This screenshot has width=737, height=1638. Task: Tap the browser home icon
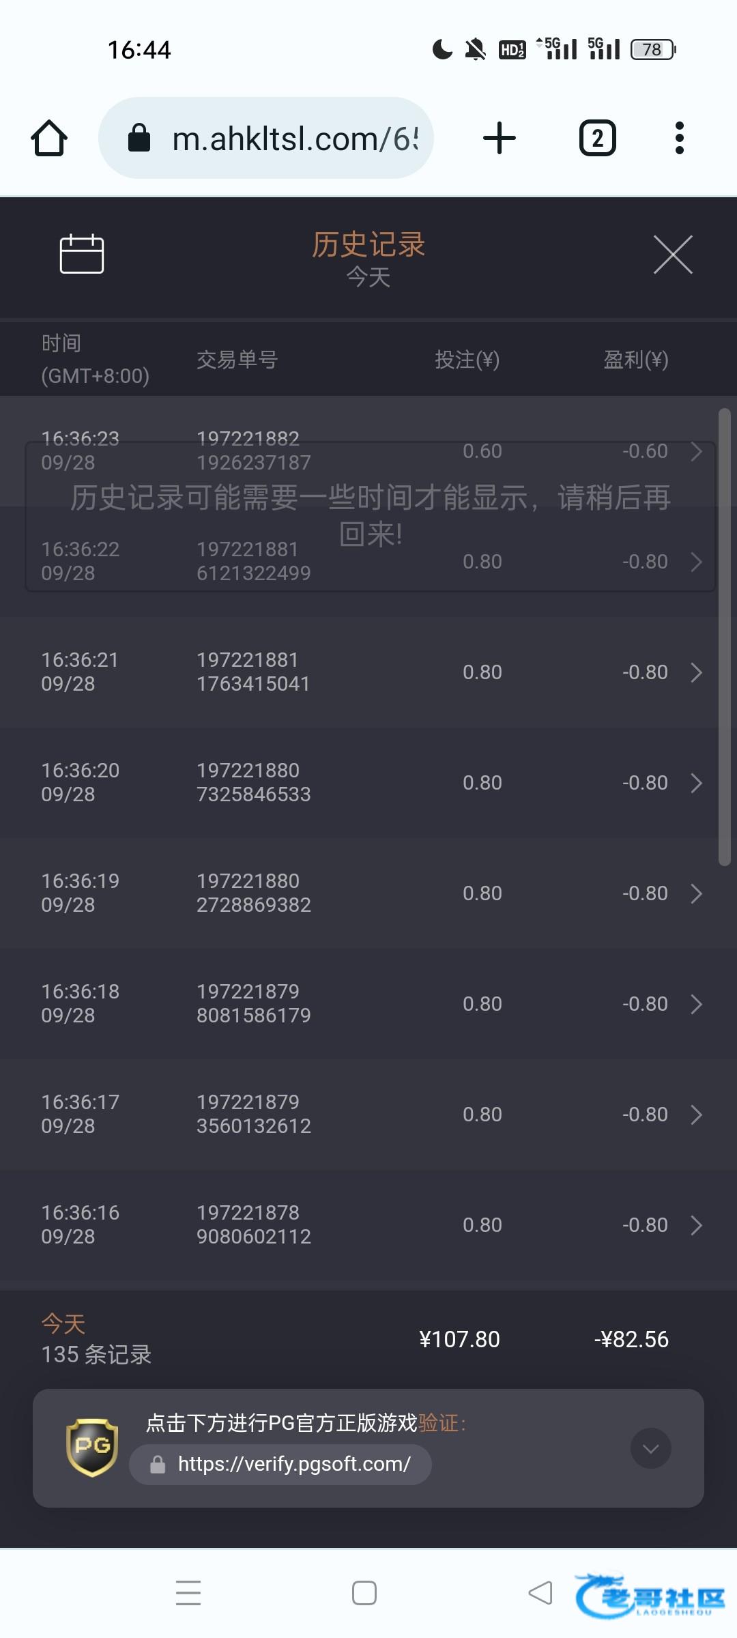coord(49,139)
